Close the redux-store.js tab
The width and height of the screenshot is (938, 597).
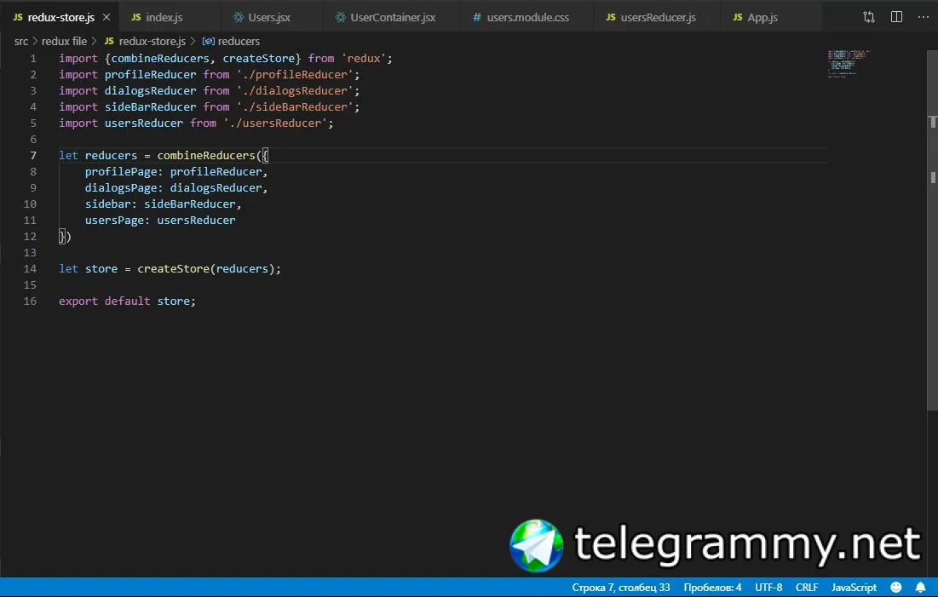coord(106,17)
